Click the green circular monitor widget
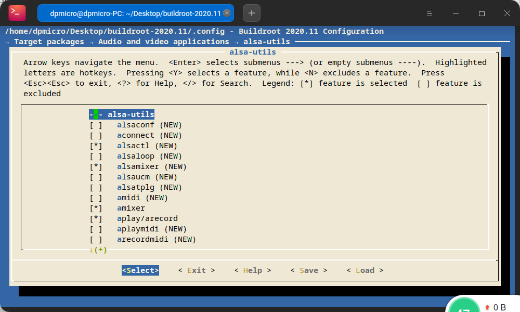The height and width of the screenshot is (312, 520). [x=464, y=305]
